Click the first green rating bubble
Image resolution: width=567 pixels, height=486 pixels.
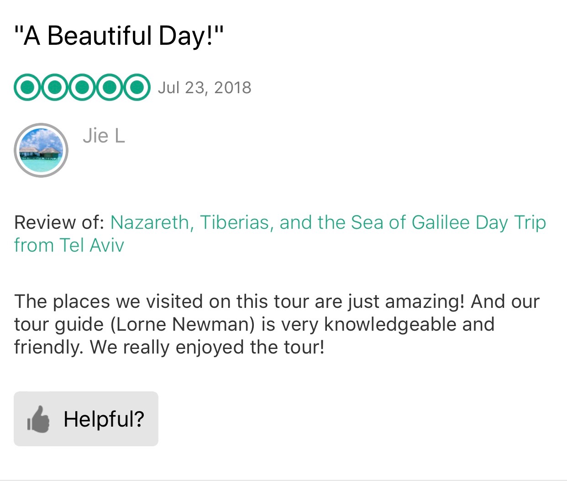point(27,87)
